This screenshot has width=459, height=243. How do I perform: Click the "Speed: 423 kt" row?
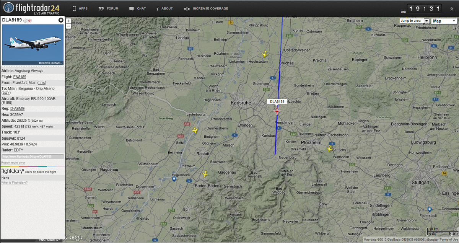pos(33,126)
